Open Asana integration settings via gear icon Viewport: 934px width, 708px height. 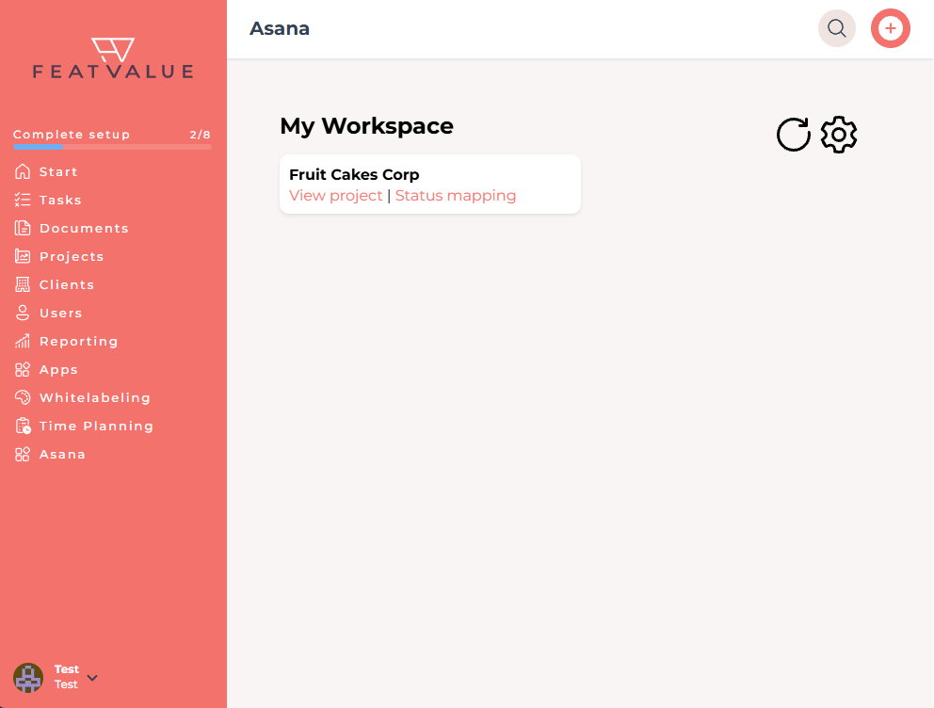(839, 135)
